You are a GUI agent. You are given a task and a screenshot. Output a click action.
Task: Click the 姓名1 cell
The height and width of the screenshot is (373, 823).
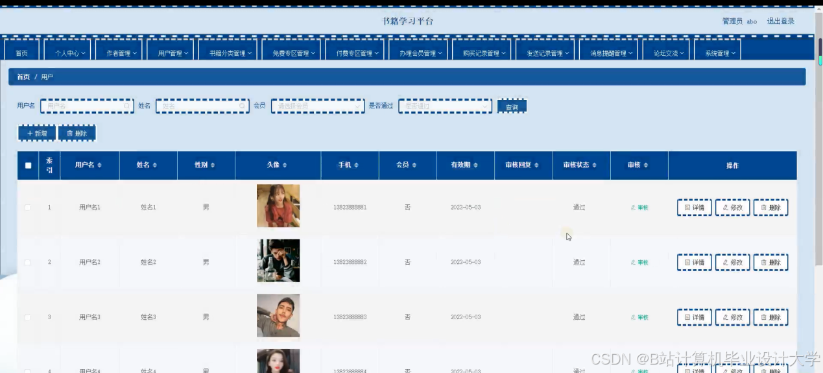pyautogui.click(x=149, y=208)
